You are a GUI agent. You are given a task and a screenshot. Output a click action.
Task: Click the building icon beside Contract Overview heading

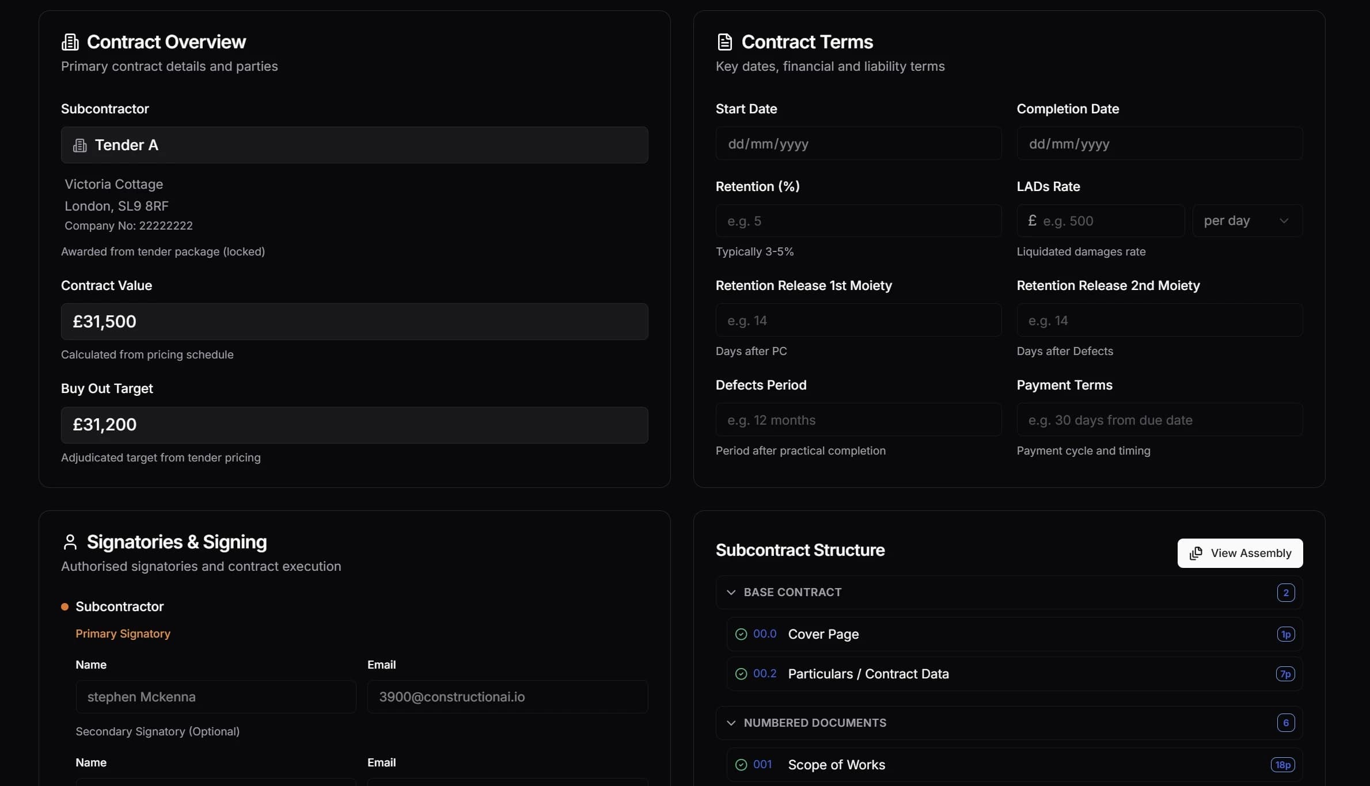pos(70,41)
